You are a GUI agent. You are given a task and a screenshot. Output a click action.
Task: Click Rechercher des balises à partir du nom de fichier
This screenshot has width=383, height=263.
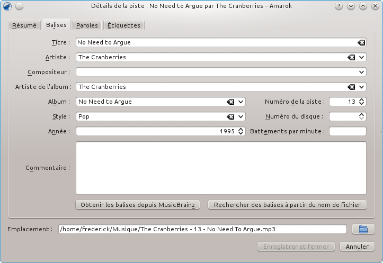point(287,205)
